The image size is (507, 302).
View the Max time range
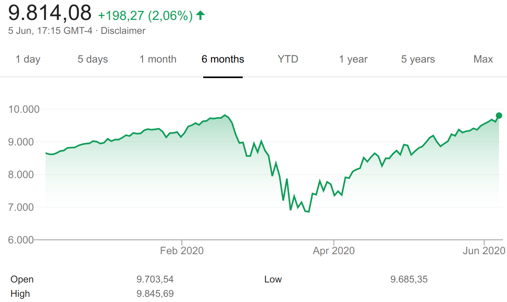(x=483, y=59)
